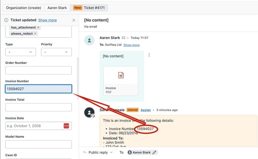Switch to the Aaron Stark tab
Viewport: 258px width, 159px height.
57,8
